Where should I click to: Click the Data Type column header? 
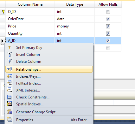(x=74, y=4)
